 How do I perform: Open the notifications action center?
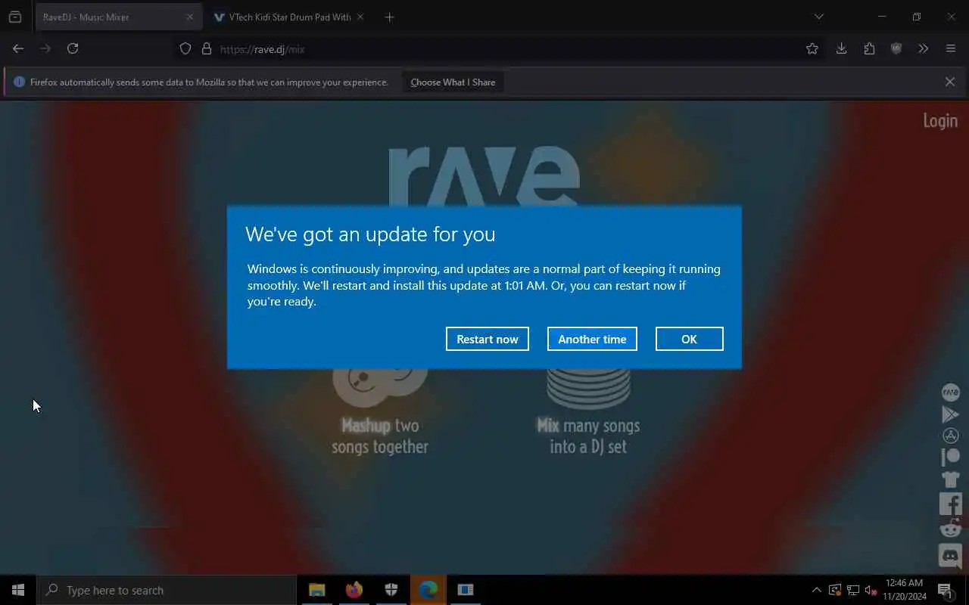946,590
